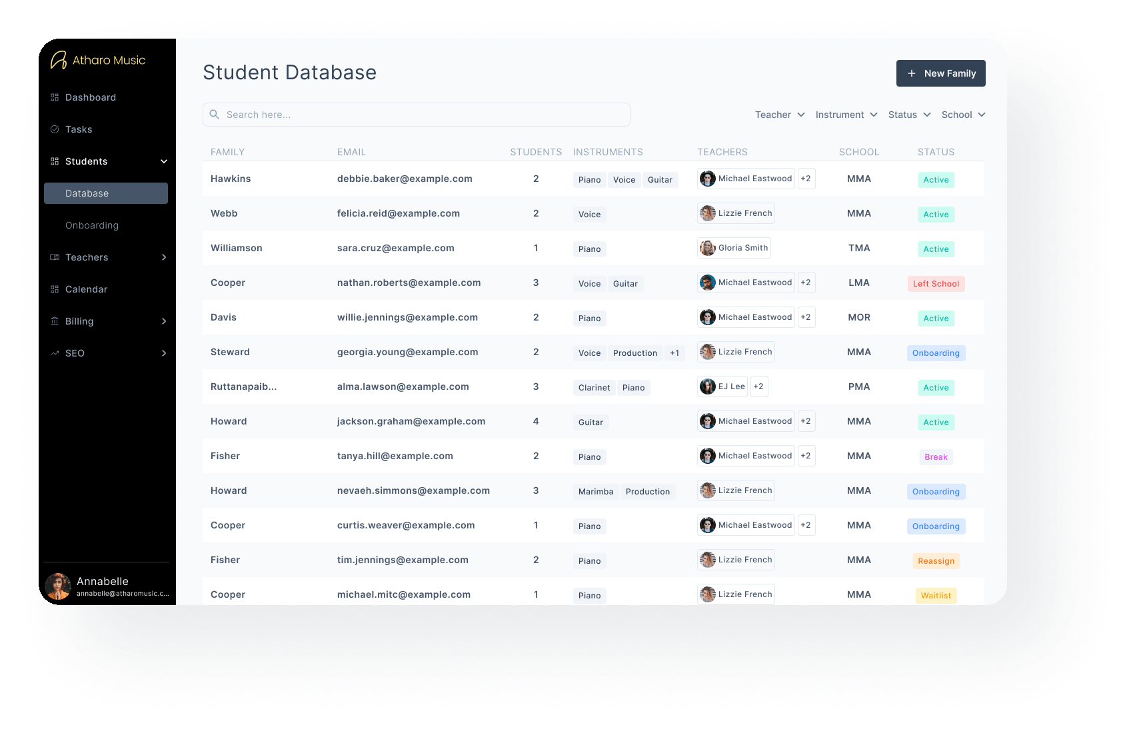Open the Instrument filter dropdown
Screen dimensions: 1131x729
[x=846, y=115]
